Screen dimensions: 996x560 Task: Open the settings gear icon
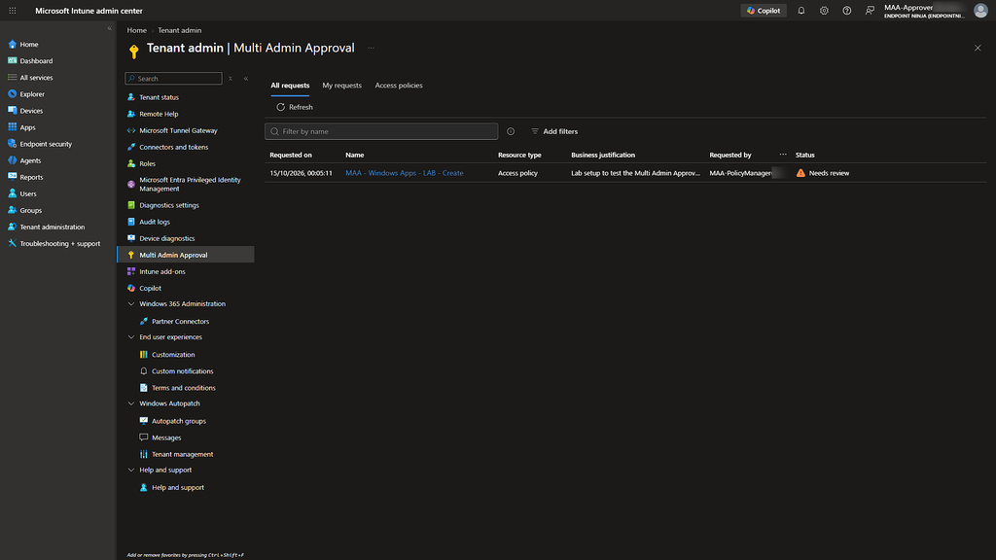(824, 11)
